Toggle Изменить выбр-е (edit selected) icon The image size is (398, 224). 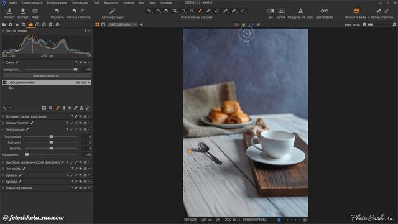click(356, 11)
